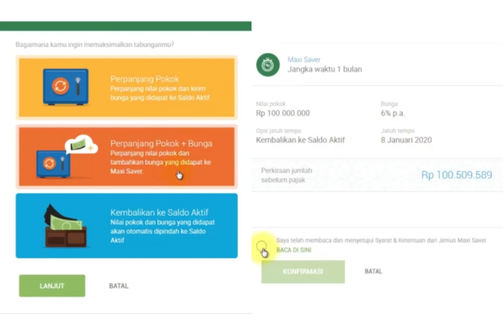Click the 6% p.a. interest rate value
Image resolution: width=503 pixels, height=335 pixels.
[397, 114]
